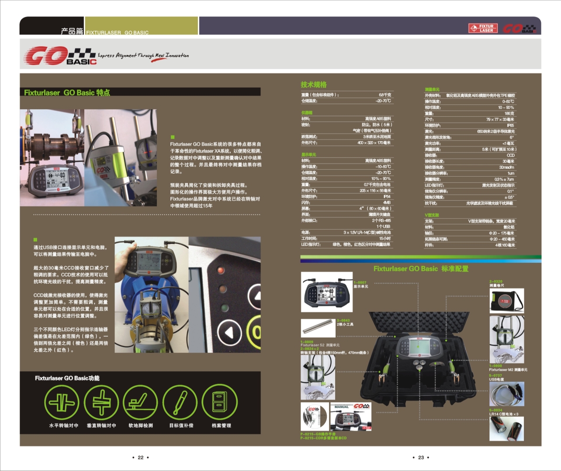Click the V型支架 section label
Screen dimensions: 561x471
[432, 215]
